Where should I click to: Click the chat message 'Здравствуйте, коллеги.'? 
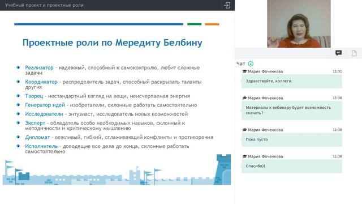[292, 81]
